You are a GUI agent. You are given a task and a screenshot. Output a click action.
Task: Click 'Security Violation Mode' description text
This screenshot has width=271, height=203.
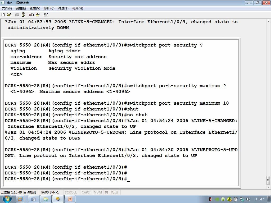82,68
